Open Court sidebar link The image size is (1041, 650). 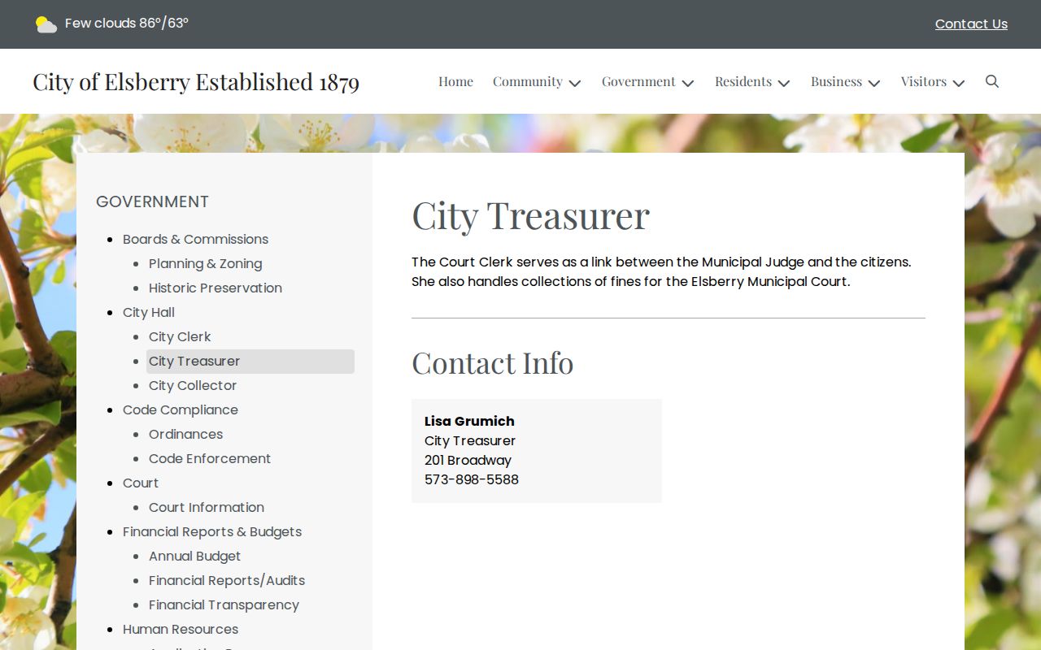coord(141,483)
